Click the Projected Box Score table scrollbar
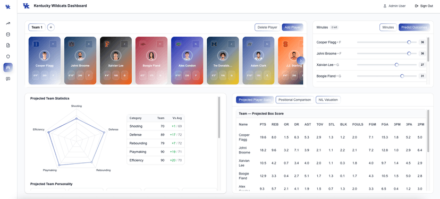 [x=428, y=131]
